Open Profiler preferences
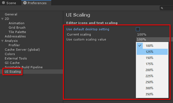The height and width of the screenshot is (103, 173). pos(14,45)
